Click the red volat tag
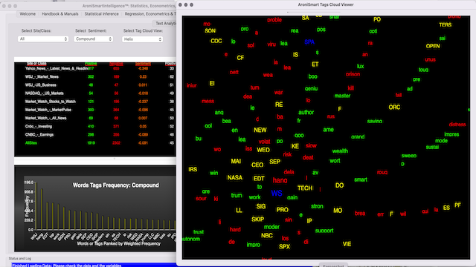 (x=265, y=142)
